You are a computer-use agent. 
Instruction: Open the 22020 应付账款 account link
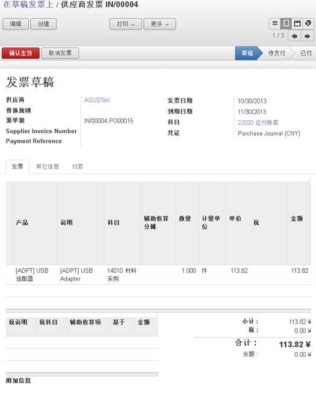[258, 123]
